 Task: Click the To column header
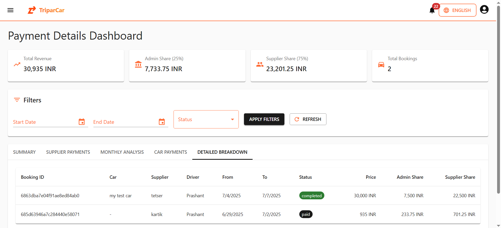tap(265, 177)
